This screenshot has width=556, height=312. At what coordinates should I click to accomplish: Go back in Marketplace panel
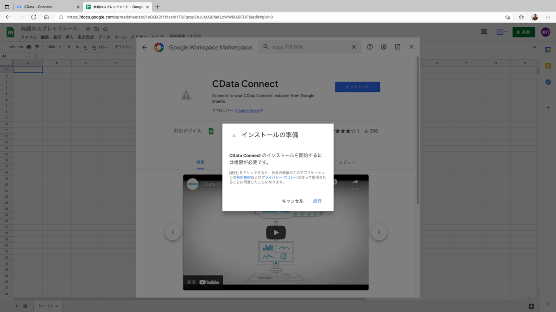click(x=145, y=47)
